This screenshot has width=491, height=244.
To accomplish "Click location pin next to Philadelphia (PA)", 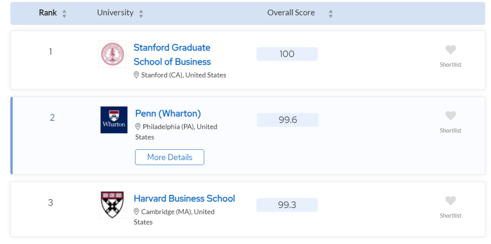I will click(138, 127).
